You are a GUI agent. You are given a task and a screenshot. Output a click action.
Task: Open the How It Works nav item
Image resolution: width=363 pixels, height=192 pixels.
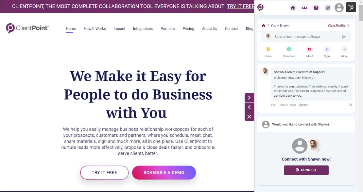(x=95, y=29)
